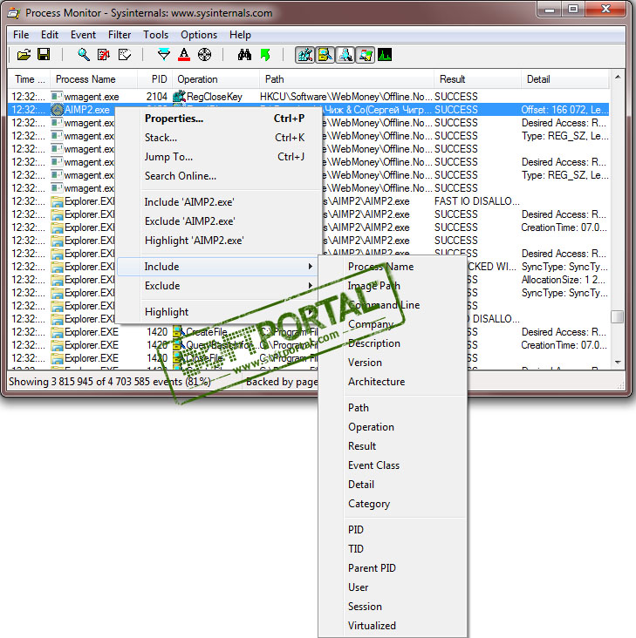Open the File menu

point(21,35)
